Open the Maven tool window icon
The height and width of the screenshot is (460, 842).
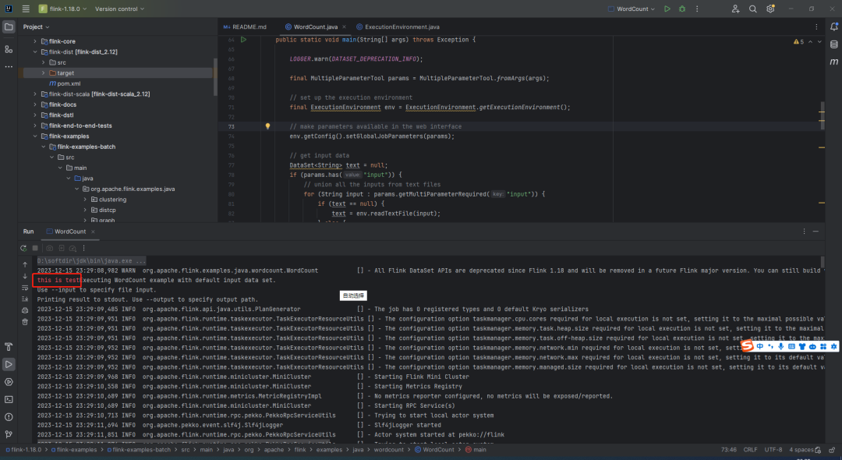click(833, 60)
